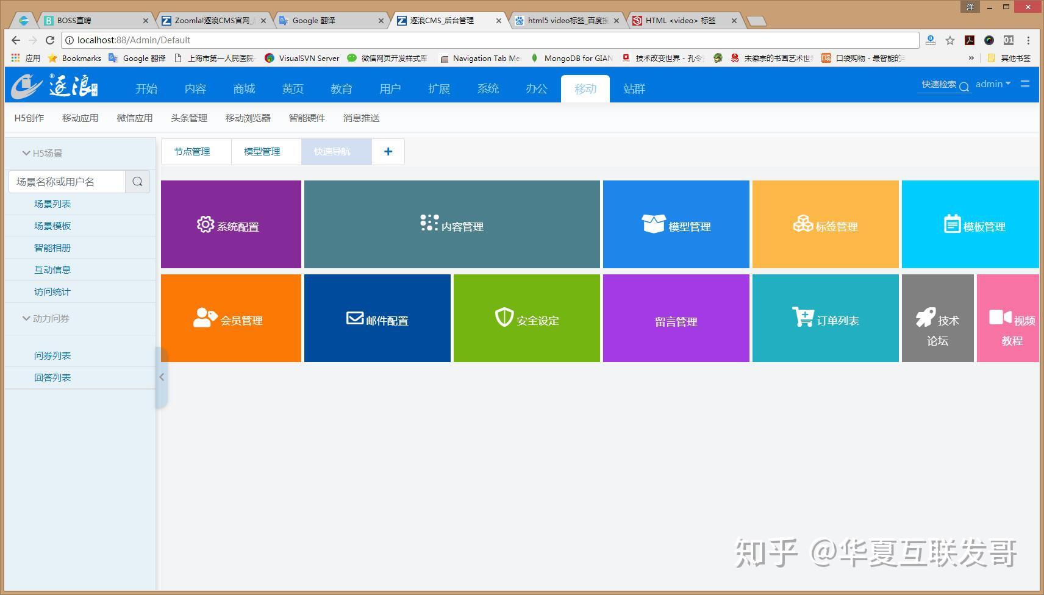Open the 模板管理 tile
Image resolution: width=1044 pixels, height=595 pixels.
970,224
